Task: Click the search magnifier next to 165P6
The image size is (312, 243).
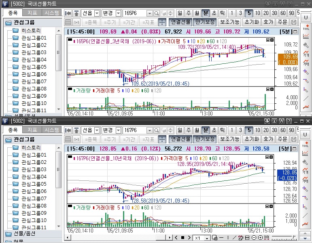Action: pos(157,13)
